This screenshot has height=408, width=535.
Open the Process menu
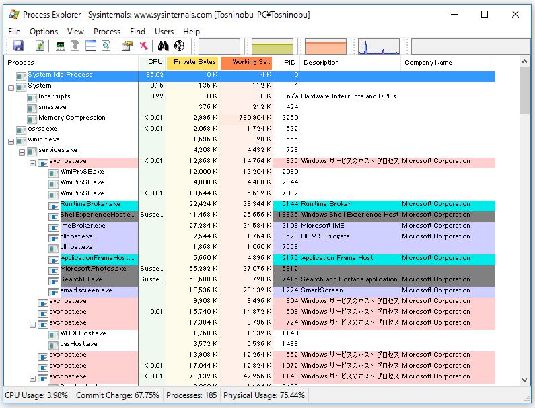tap(107, 32)
